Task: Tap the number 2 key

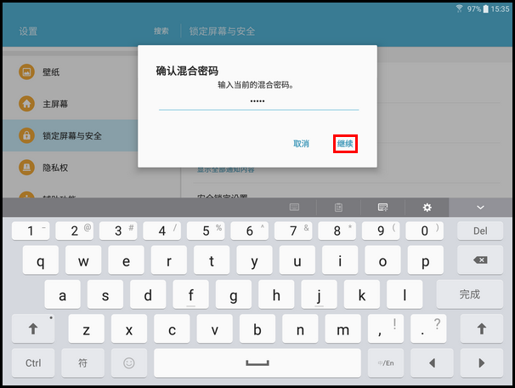Action: (x=75, y=231)
